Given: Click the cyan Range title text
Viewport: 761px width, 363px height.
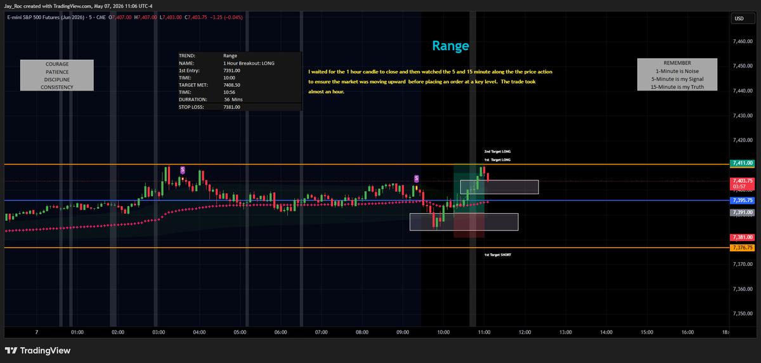Looking at the screenshot, I should pos(450,46).
